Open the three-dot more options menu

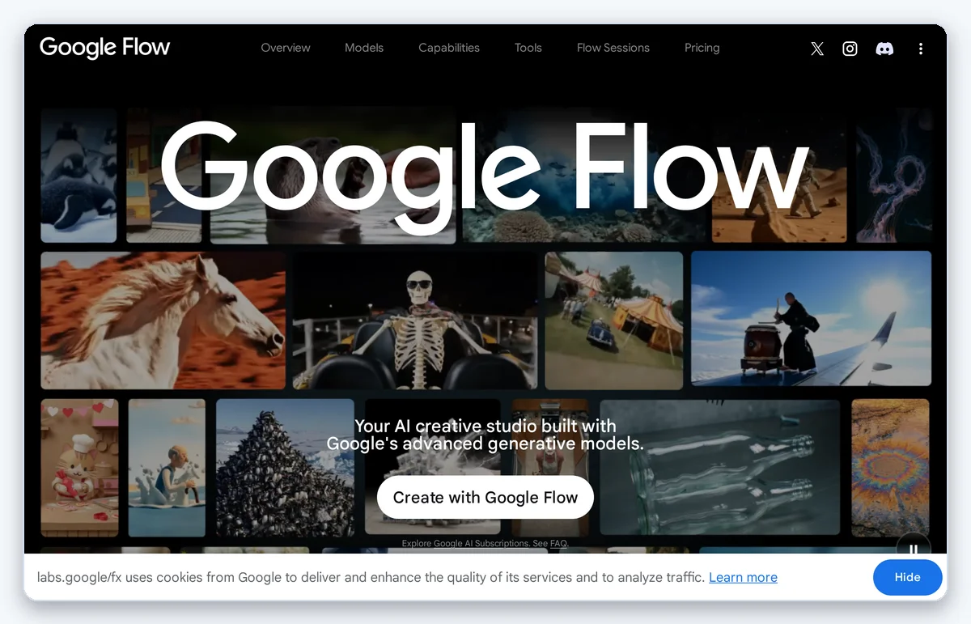pos(920,49)
